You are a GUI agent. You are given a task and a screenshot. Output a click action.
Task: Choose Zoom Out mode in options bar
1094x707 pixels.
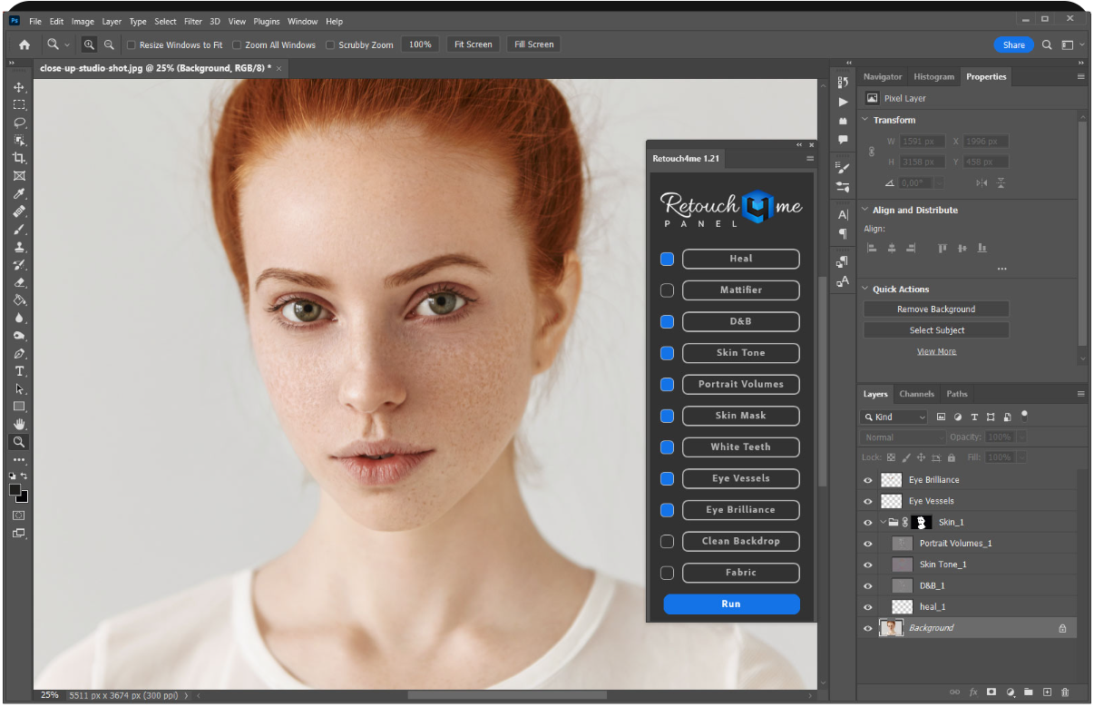[109, 44]
